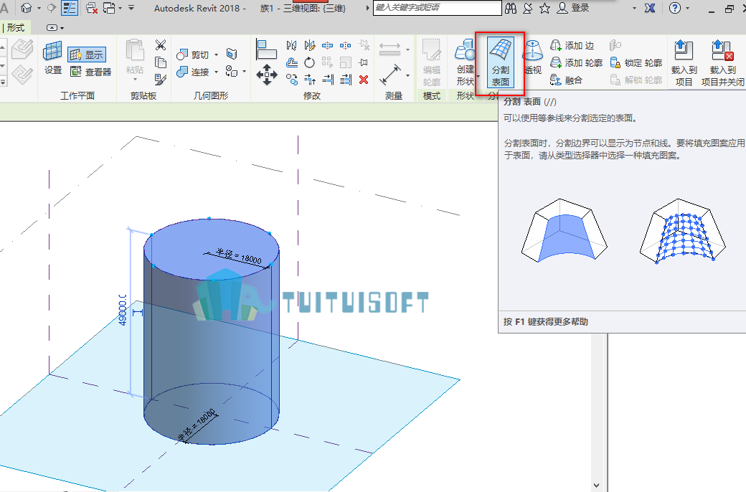Click the binoculars search icon

tap(511, 8)
